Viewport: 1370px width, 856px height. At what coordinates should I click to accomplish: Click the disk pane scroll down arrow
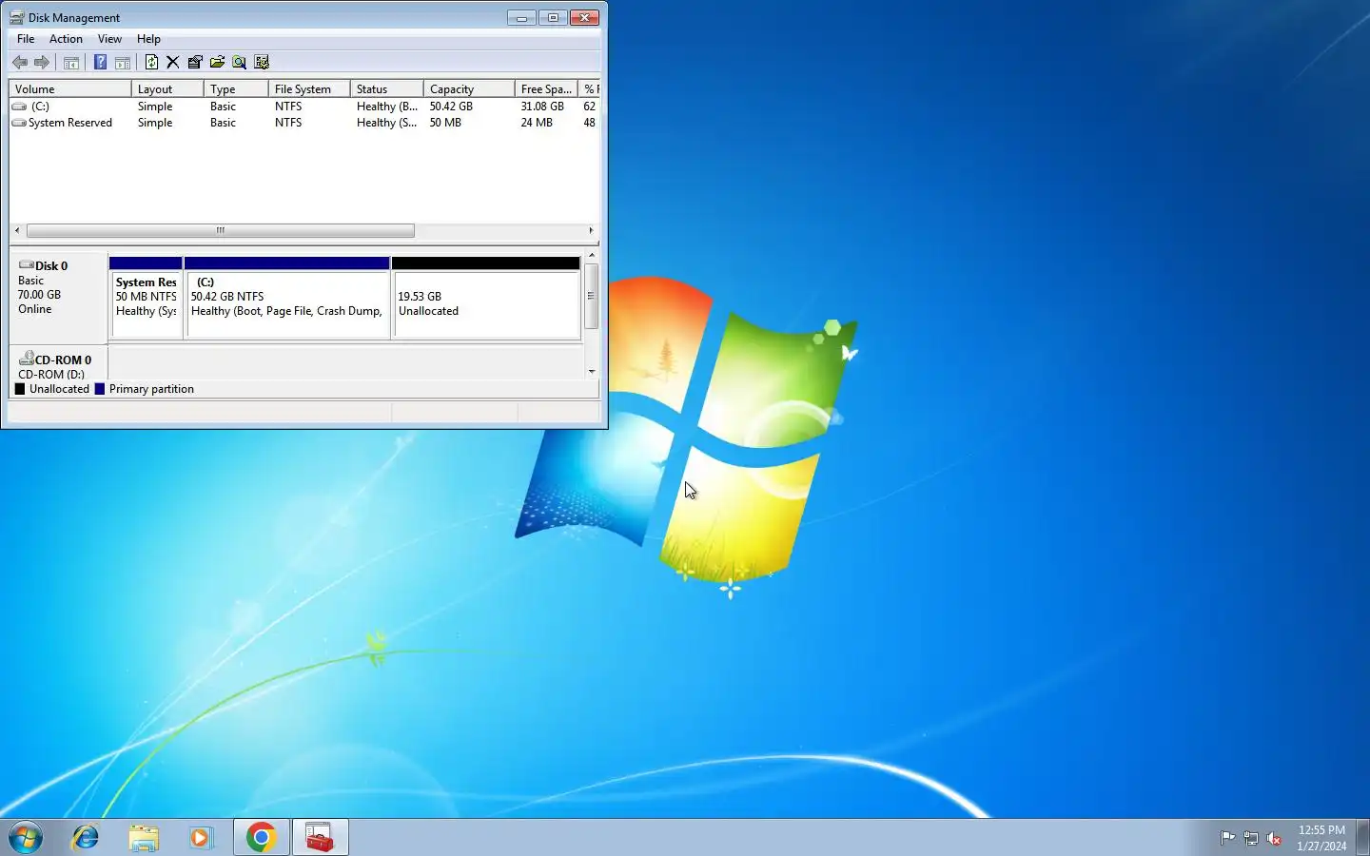pos(591,372)
